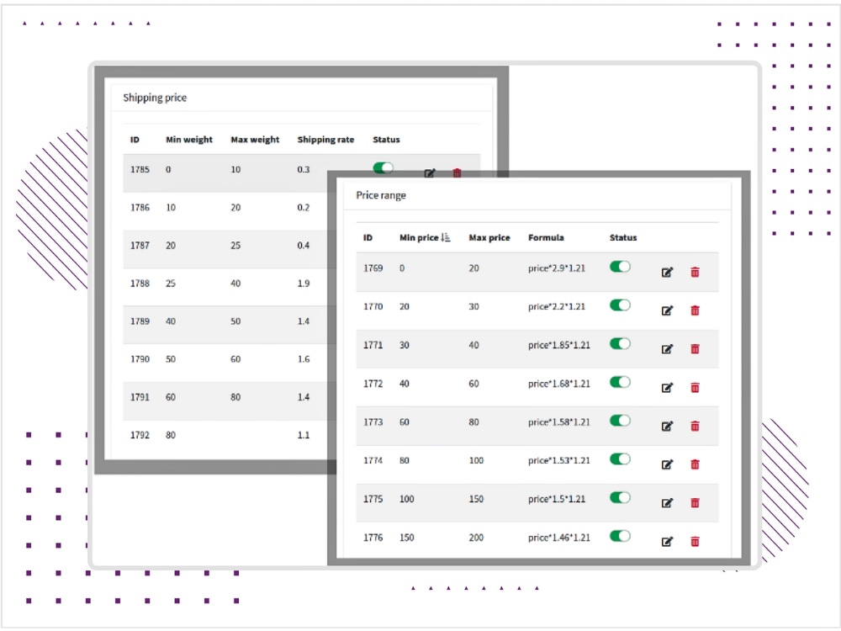Delete price range row 1772
Viewport: 841px width, 631px height.
pos(696,387)
